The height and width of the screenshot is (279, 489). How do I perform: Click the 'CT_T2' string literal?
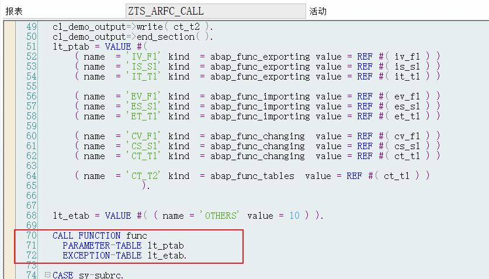(x=144, y=175)
